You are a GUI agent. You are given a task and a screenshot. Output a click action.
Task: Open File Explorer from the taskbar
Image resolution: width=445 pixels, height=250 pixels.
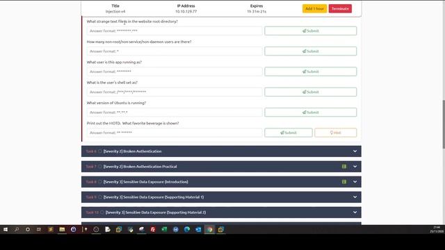click(62, 230)
